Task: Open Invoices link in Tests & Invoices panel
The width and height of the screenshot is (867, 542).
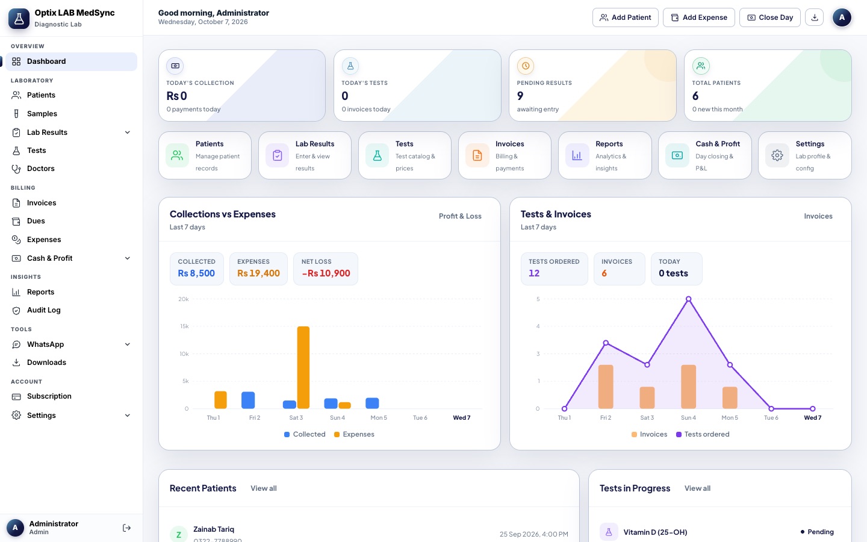Action: click(818, 216)
